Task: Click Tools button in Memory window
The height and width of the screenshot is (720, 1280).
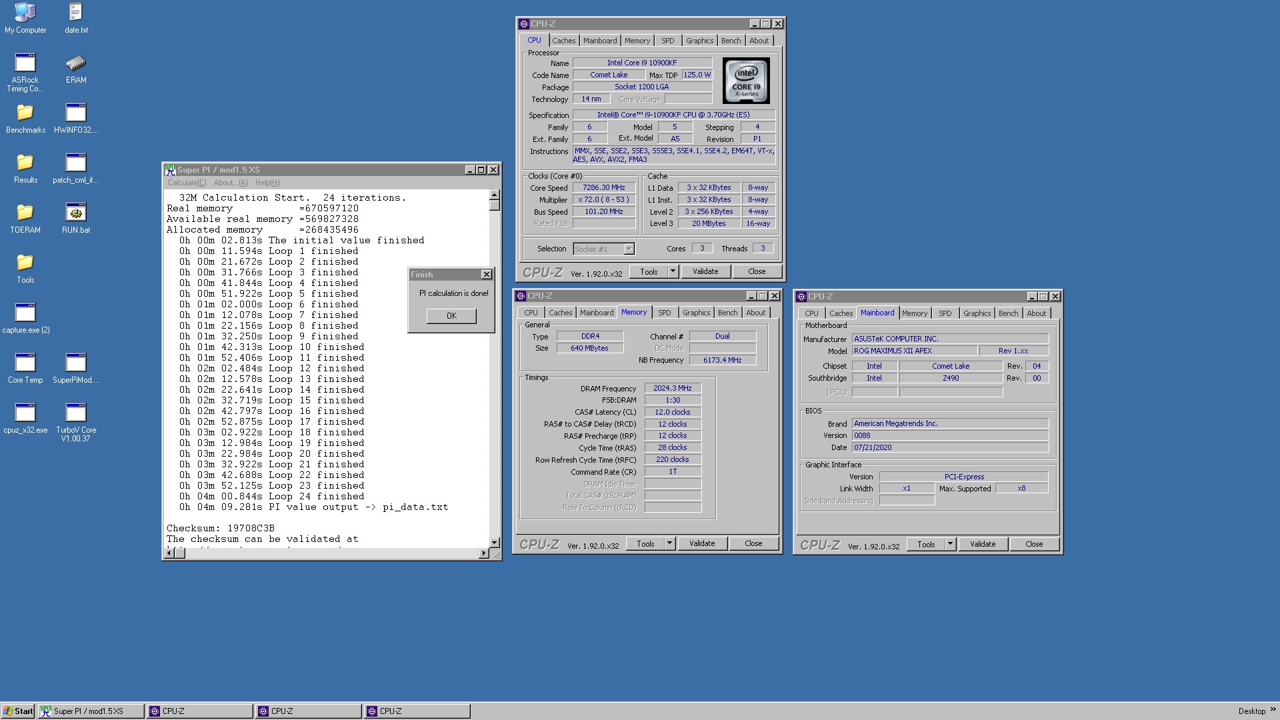Action: [x=645, y=543]
